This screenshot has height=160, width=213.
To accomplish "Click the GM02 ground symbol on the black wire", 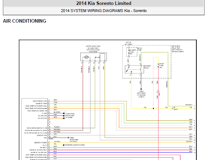I will [x=68, y=138].
